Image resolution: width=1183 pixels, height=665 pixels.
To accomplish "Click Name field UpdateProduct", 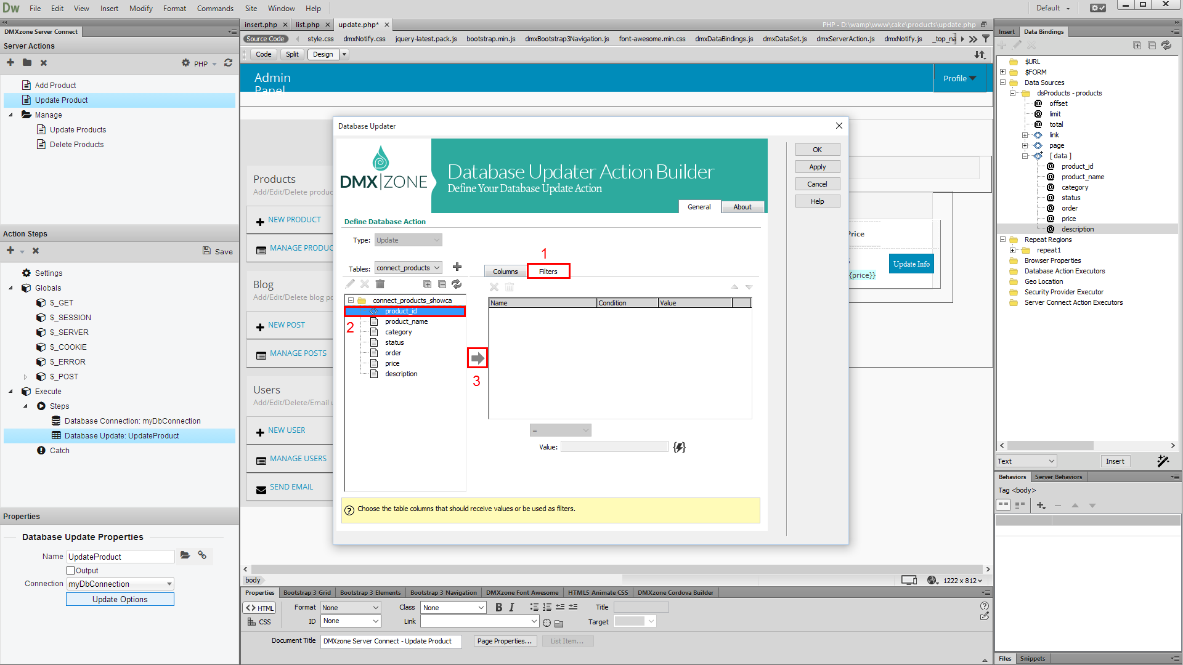I will coord(120,557).
